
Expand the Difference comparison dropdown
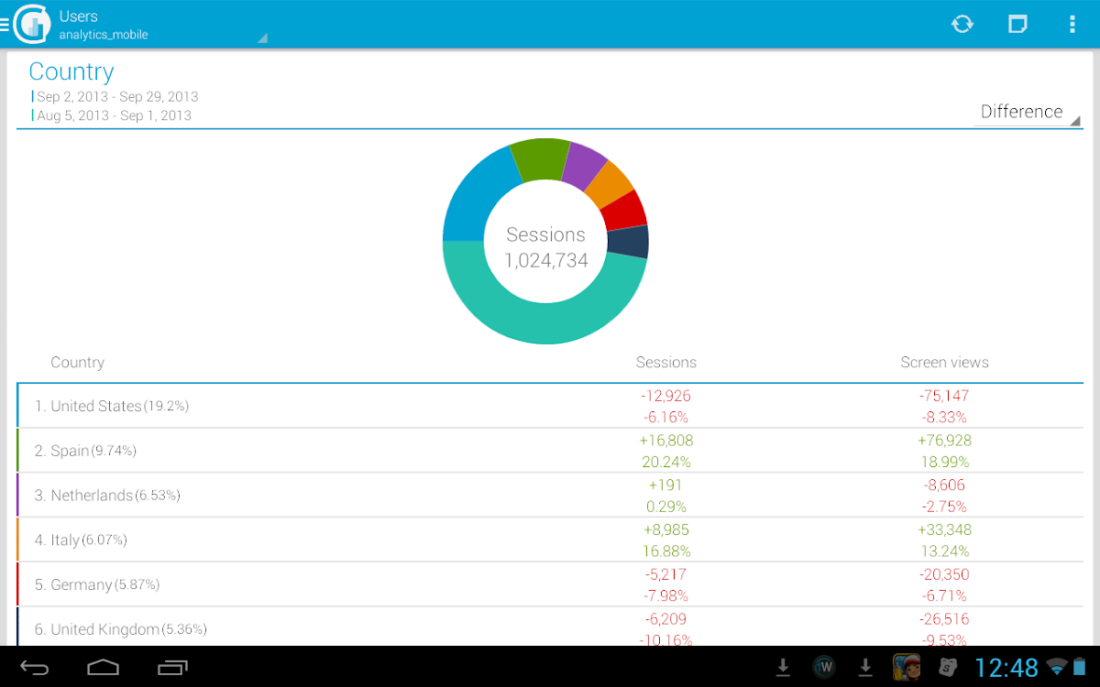1027,112
